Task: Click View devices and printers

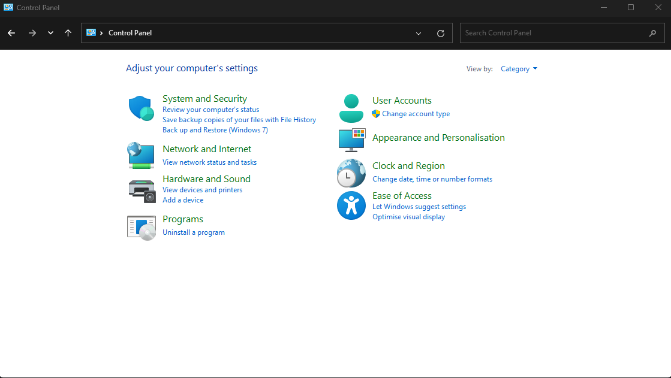Action: point(203,190)
